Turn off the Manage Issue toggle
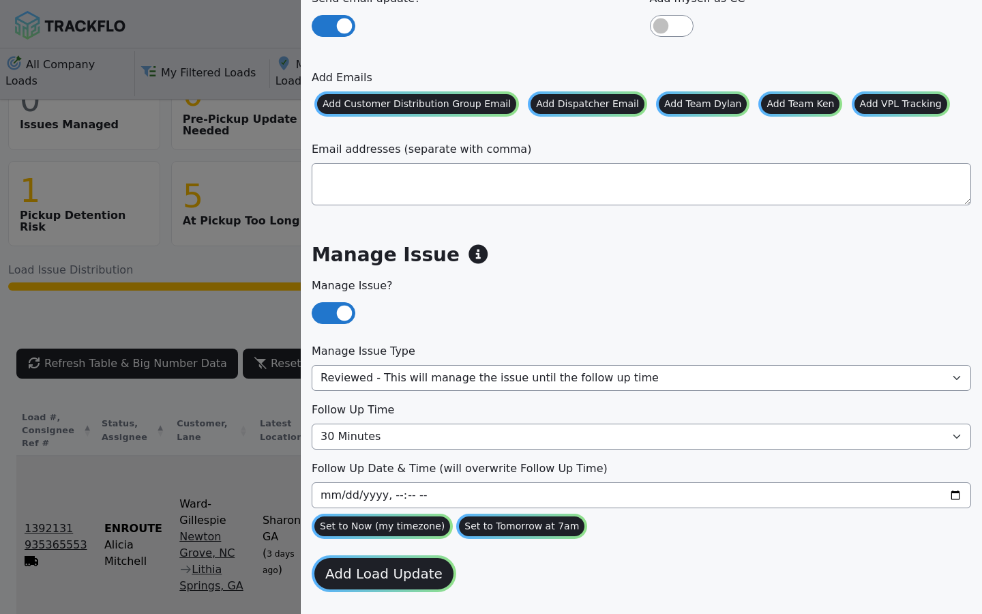 (x=333, y=313)
